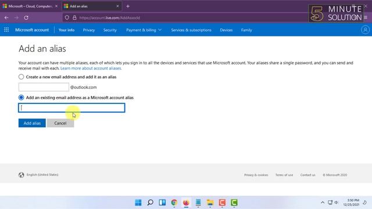Open the blue notepad taskbar app

[198, 203]
